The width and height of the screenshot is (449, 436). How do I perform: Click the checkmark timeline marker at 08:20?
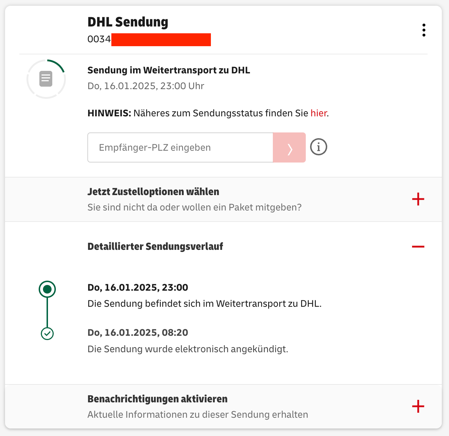click(x=47, y=334)
